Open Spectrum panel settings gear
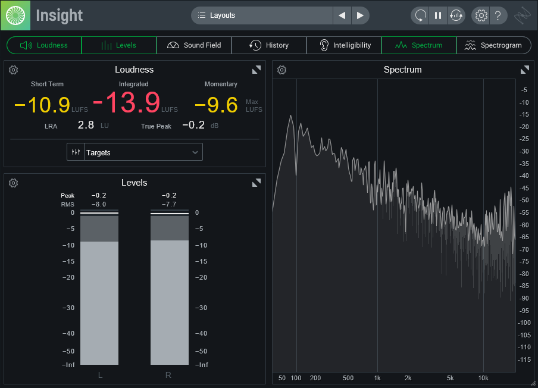This screenshot has height=388, width=538. click(281, 70)
